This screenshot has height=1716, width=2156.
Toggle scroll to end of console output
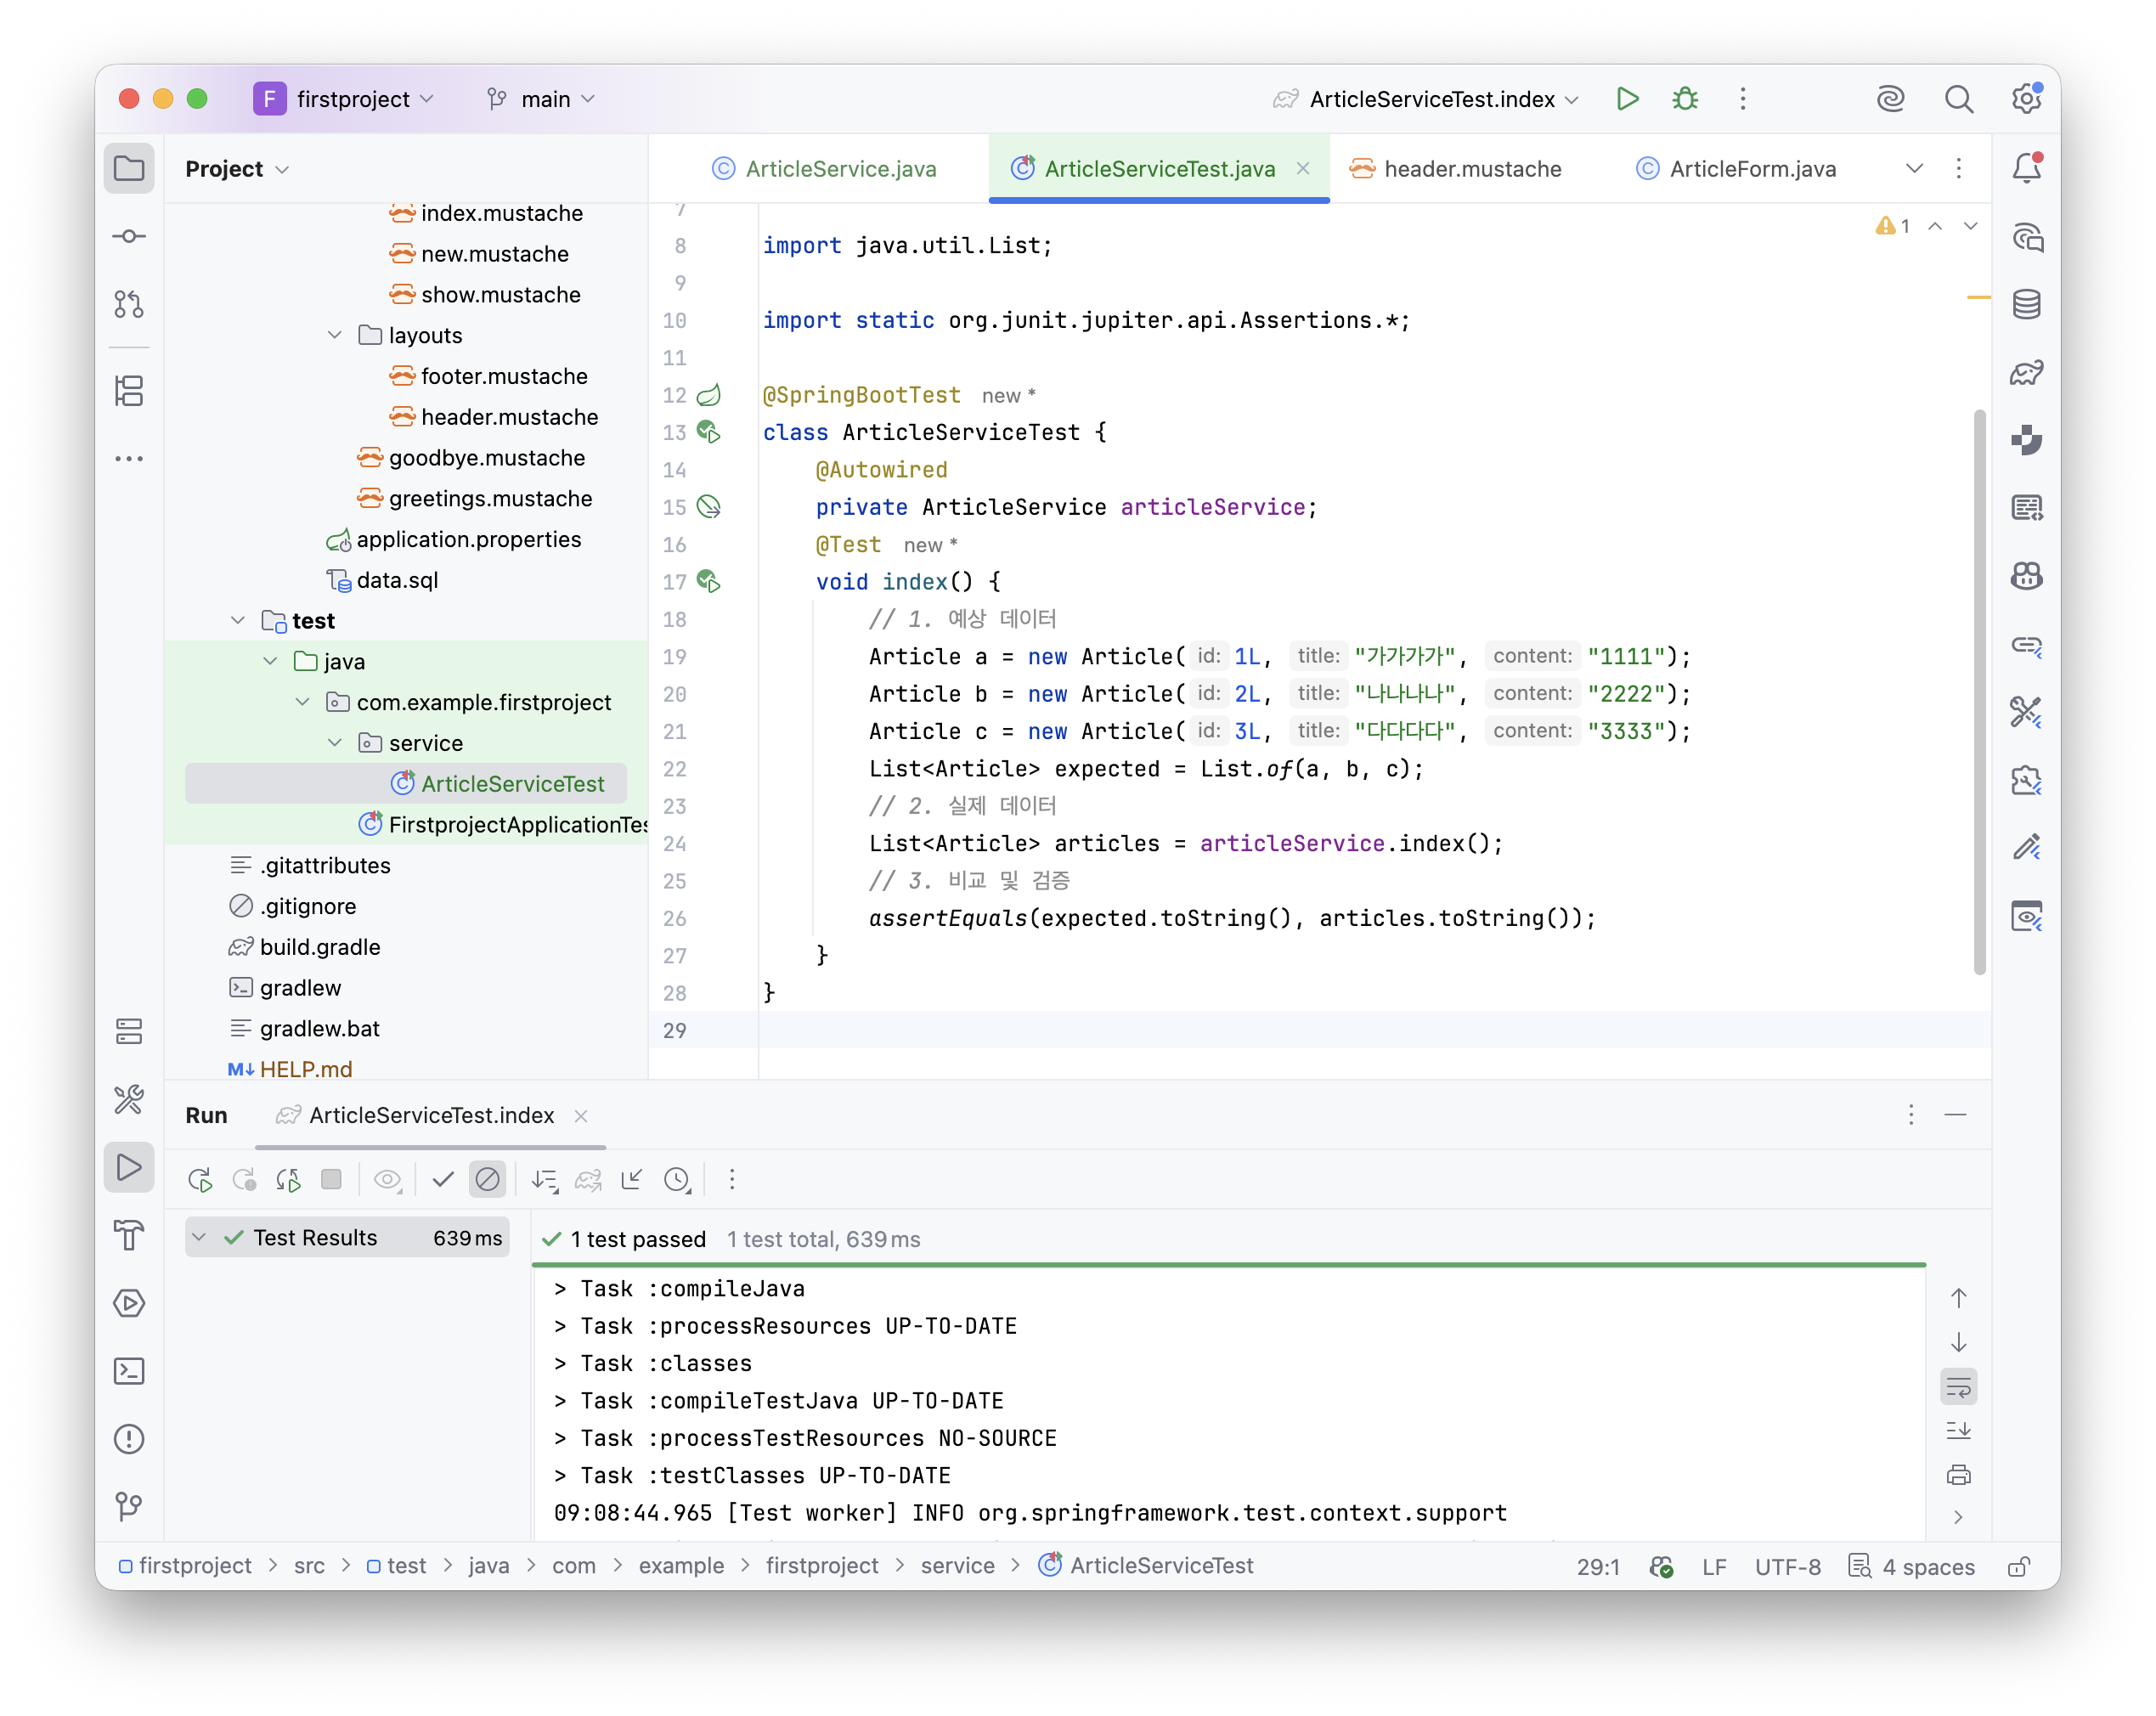click(1958, 1431)
